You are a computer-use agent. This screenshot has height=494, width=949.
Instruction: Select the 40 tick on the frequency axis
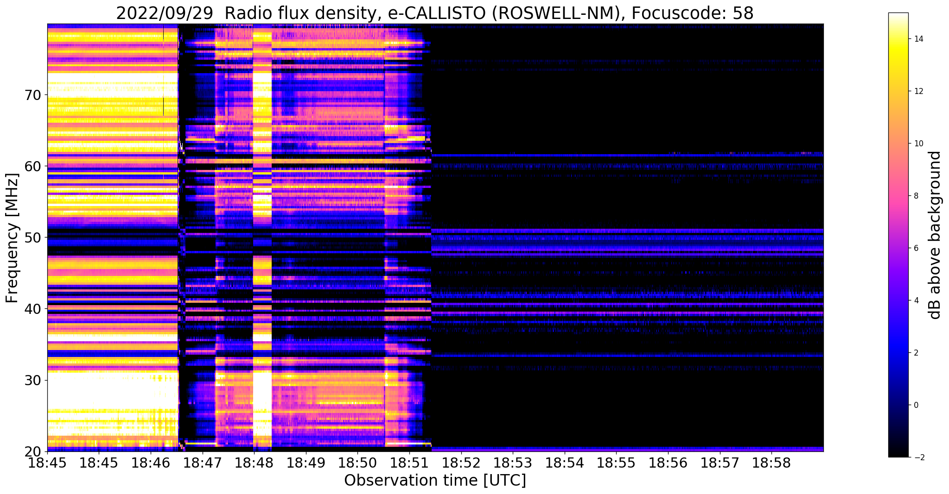[x=32, y=309]
